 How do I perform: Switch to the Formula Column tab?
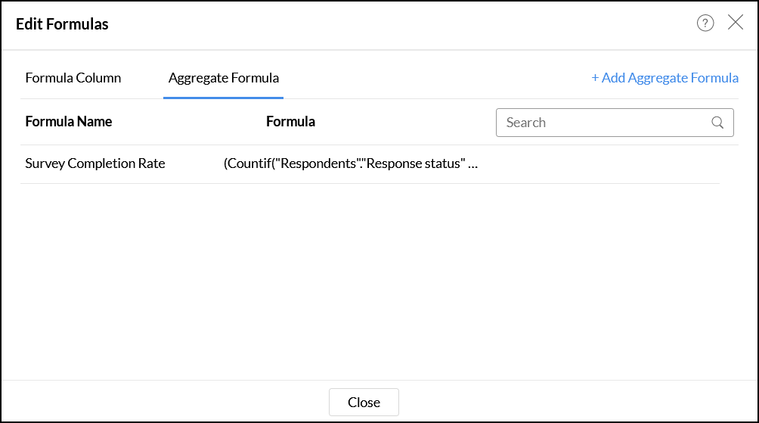[73, 78]
